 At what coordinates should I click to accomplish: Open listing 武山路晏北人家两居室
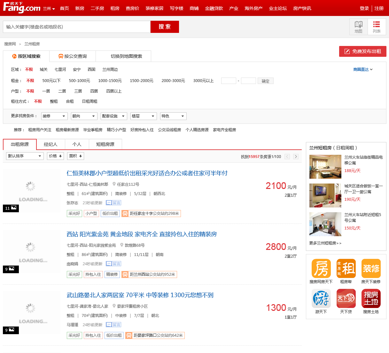pos(140,295)
